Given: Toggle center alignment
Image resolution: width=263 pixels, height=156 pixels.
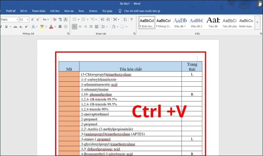Looking at the screenshot, I should point(80,27).
